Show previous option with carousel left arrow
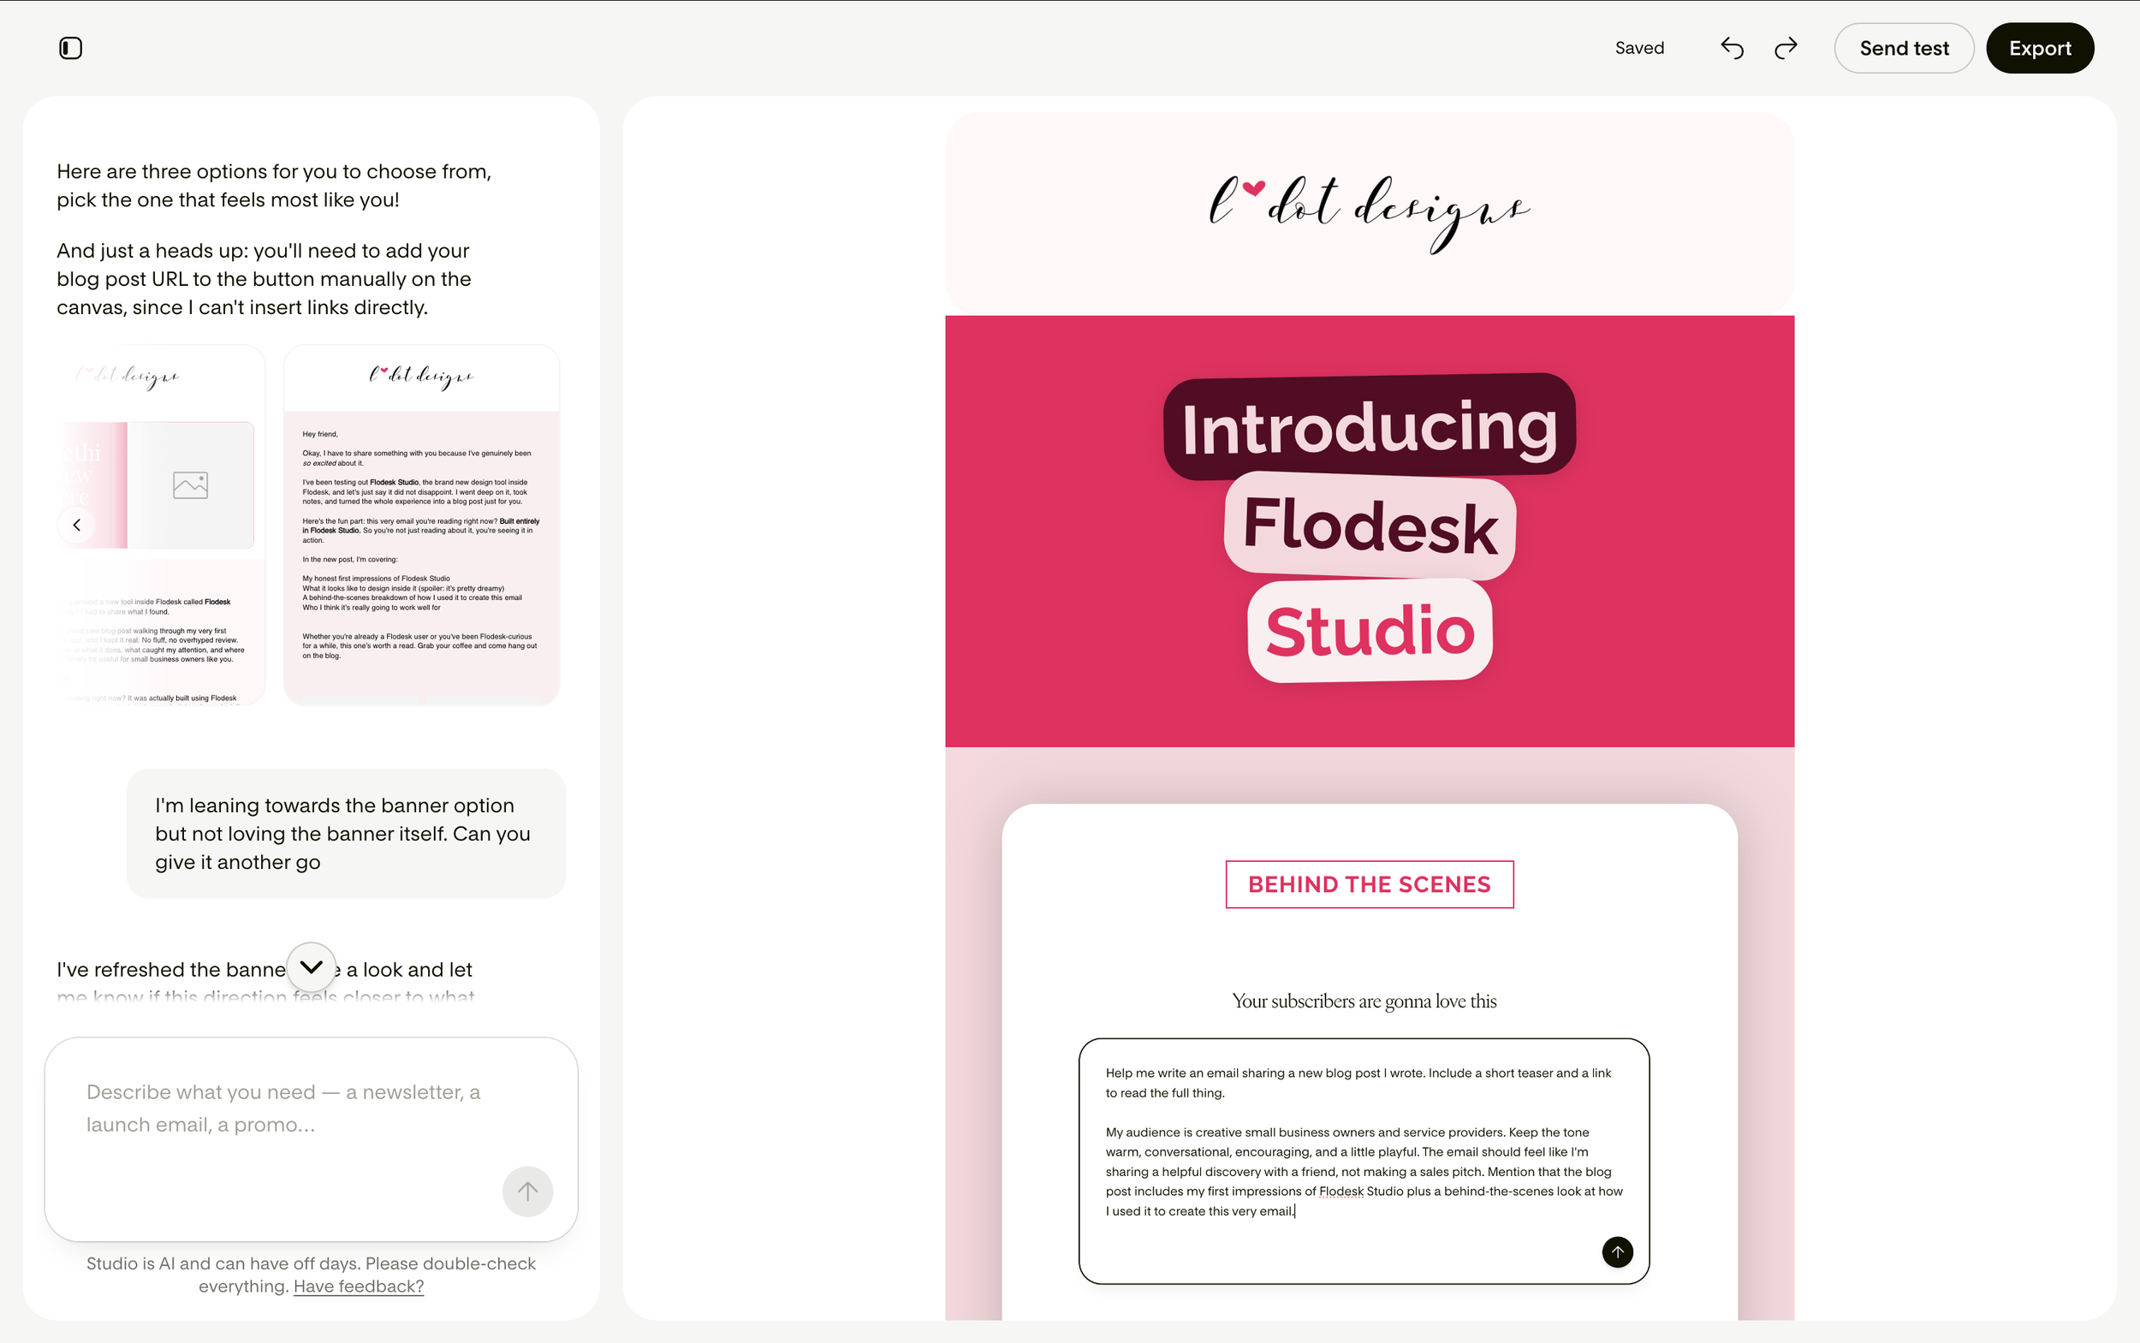The image size is (2140, 1343). point(76,525)
